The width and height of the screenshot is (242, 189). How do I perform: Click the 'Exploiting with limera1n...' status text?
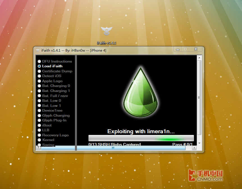141,131
